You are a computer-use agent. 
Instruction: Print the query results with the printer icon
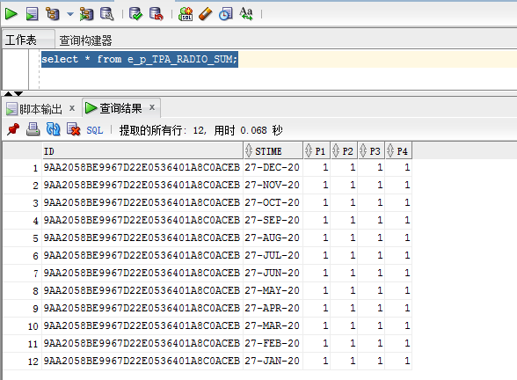[33, 129]
